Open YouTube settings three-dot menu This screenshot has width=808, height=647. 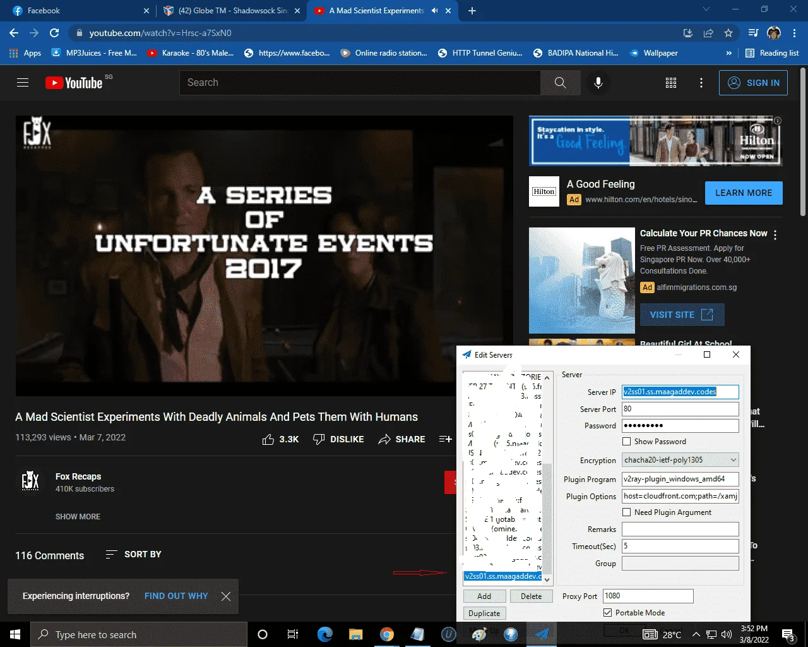click(x=701, y=83)
